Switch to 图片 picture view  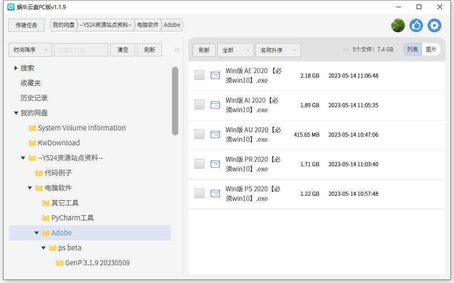[x=431, y=50]
